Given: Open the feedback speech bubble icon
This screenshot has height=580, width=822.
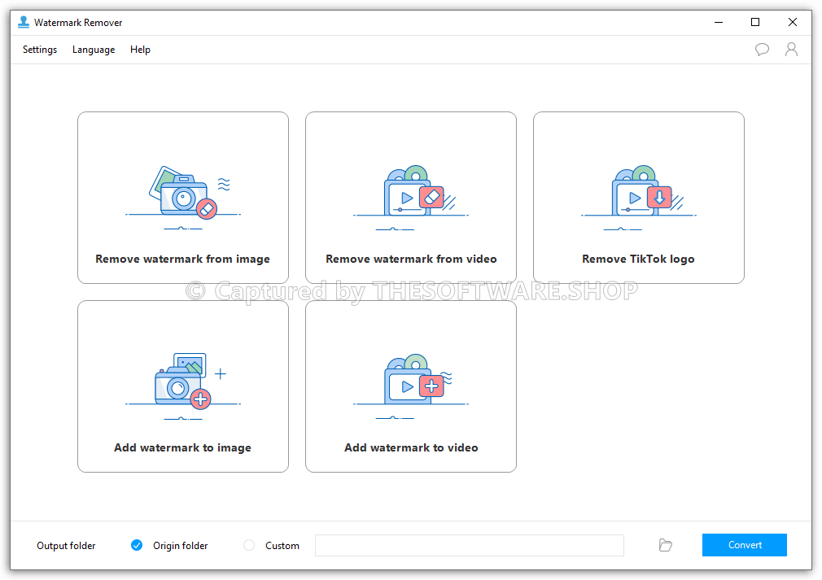Looking at the screenshot, I should point(762,50).
